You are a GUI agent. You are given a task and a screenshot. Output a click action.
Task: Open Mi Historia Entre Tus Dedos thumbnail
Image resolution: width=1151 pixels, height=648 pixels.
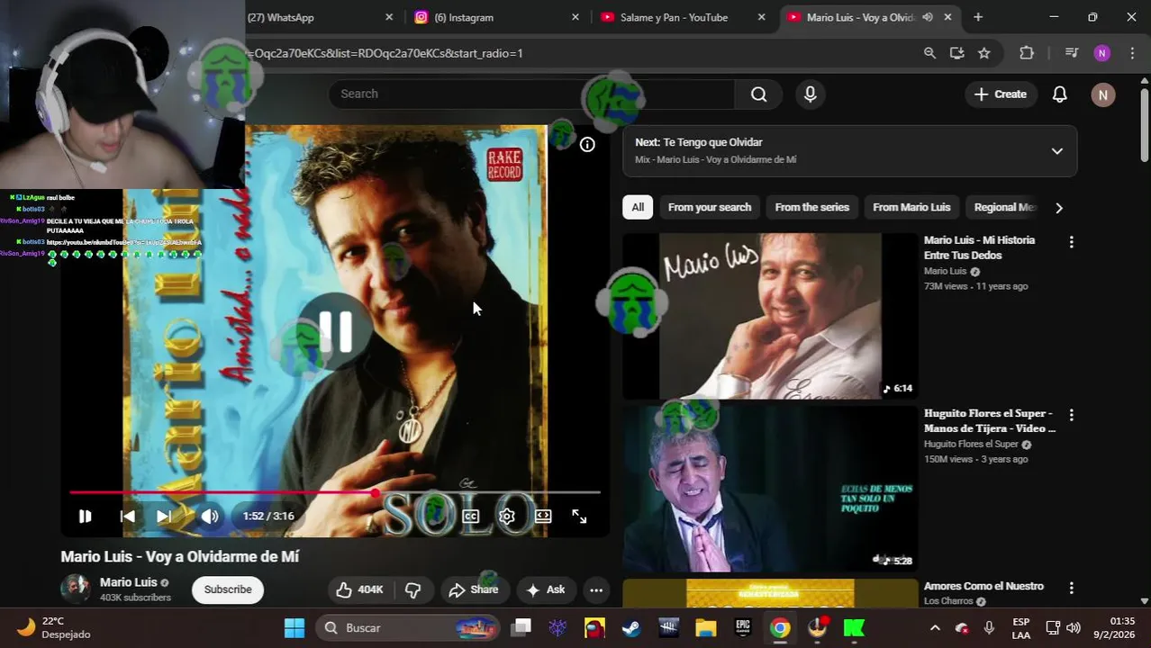click(770, 316)
